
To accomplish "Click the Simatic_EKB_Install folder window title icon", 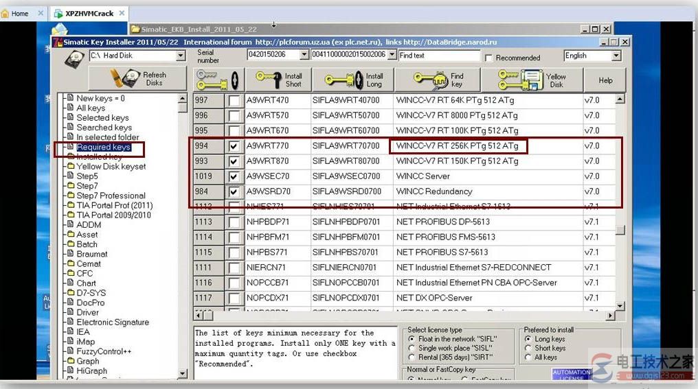I will [x=135, y=30].
